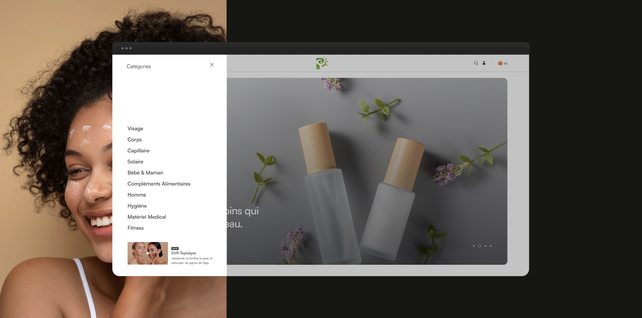Open Bébé & Maman category

[145, 173]
